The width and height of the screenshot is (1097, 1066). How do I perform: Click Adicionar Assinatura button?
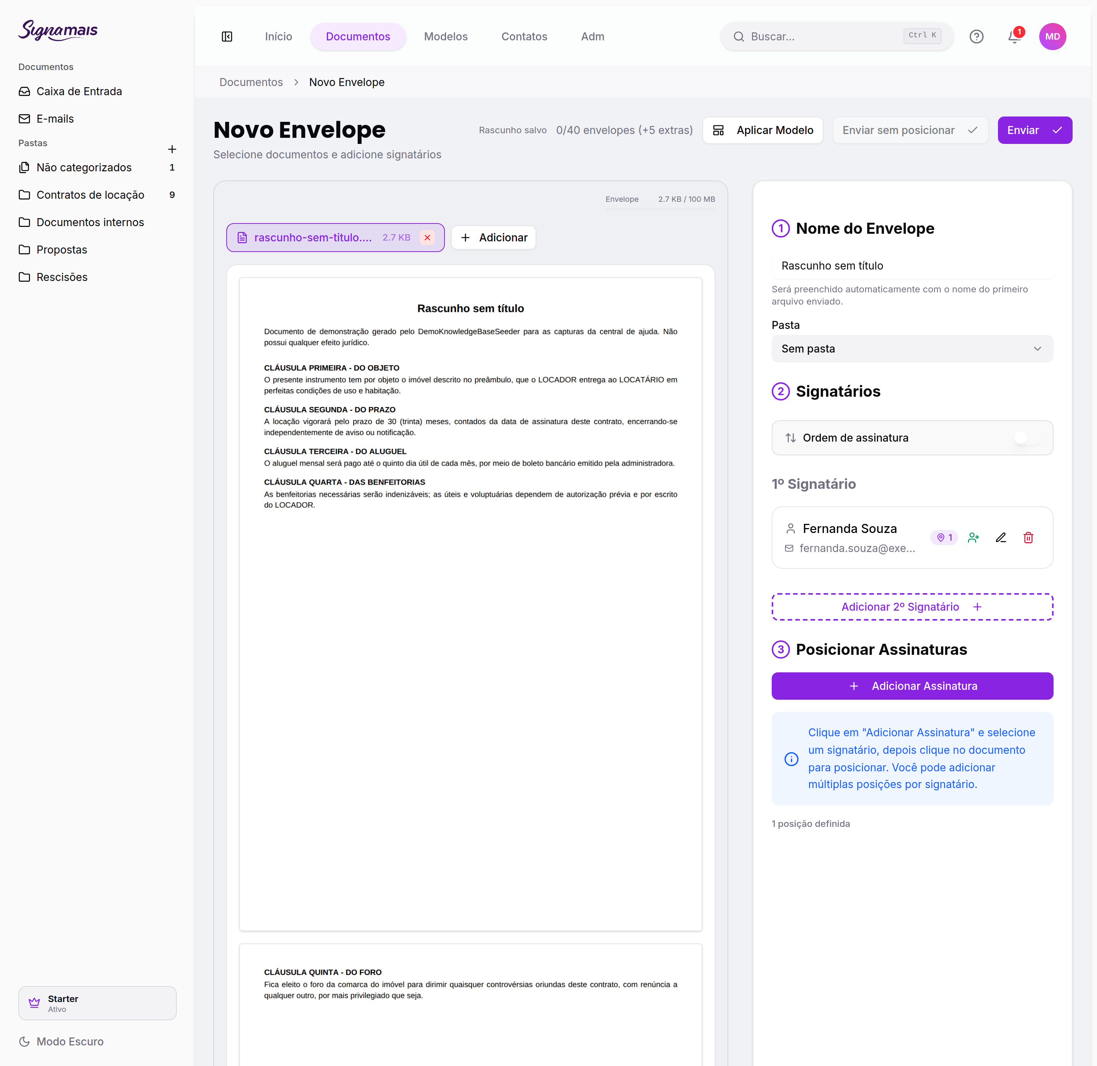[x=912, y=686]
